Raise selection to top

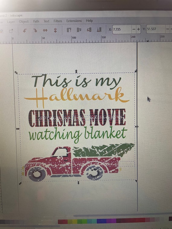coord(69,30)
